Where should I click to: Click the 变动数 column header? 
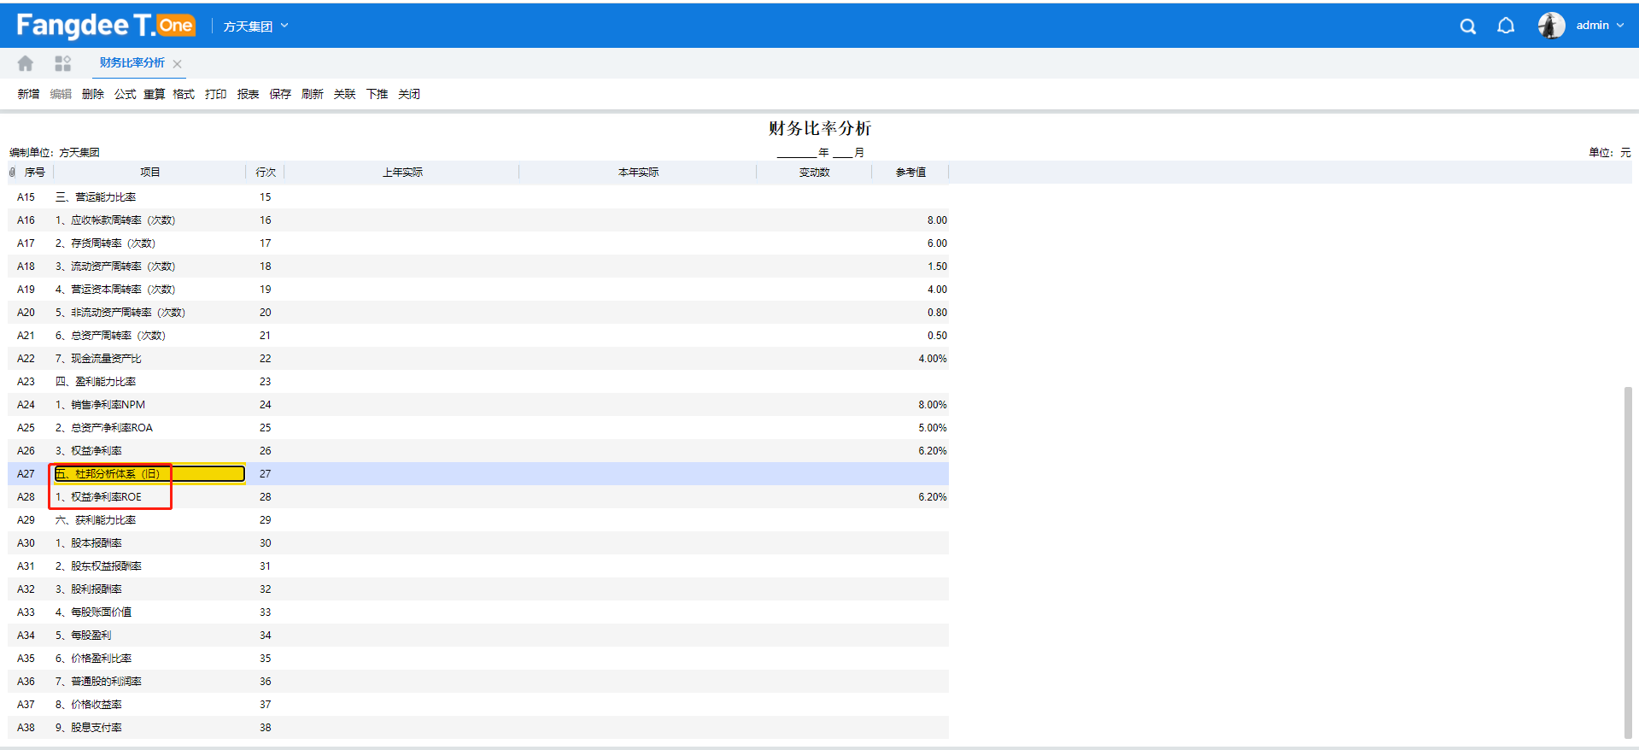815,173
